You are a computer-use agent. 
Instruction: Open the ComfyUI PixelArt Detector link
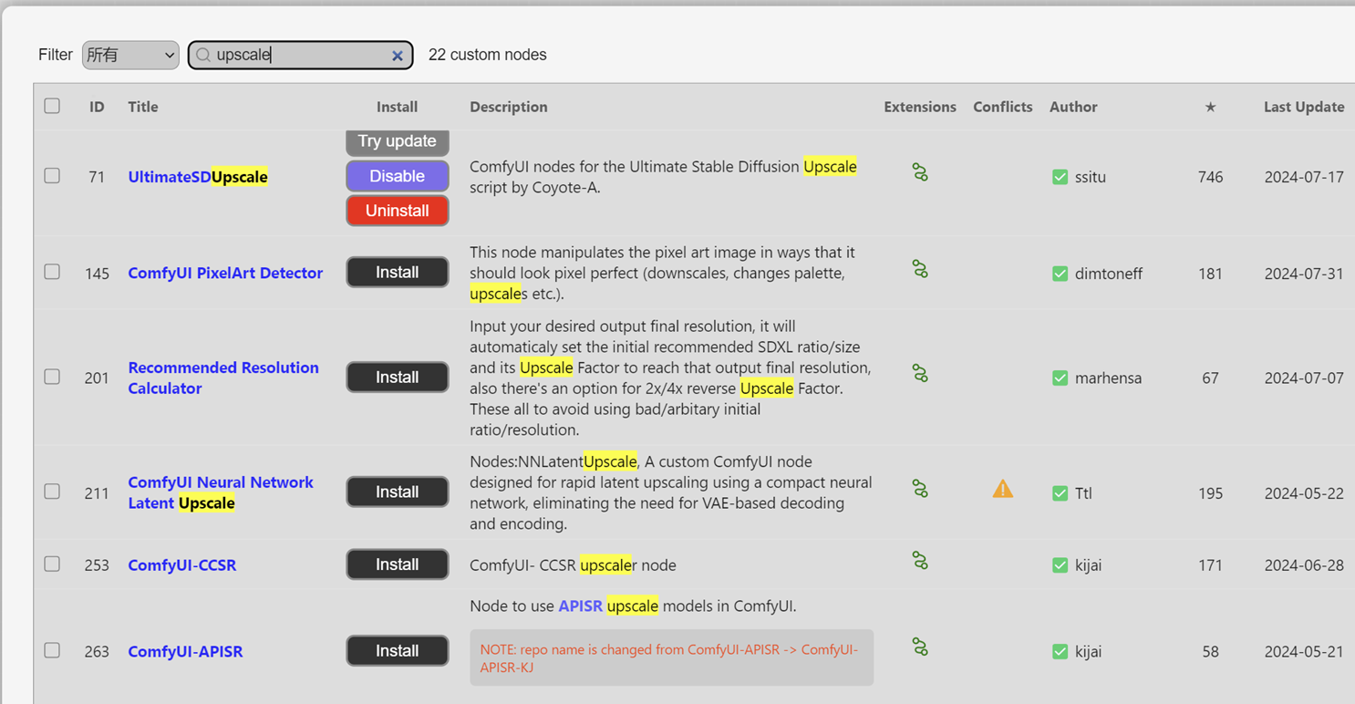coord(225,273)
